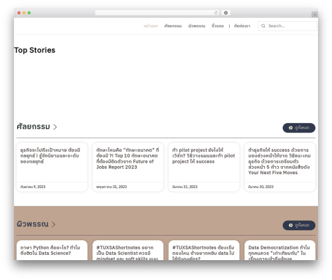Expand the ผิวพรรณ section chevron
This screenshot has width=332, height=280.
pyautogui.click(x=54, y=224)
